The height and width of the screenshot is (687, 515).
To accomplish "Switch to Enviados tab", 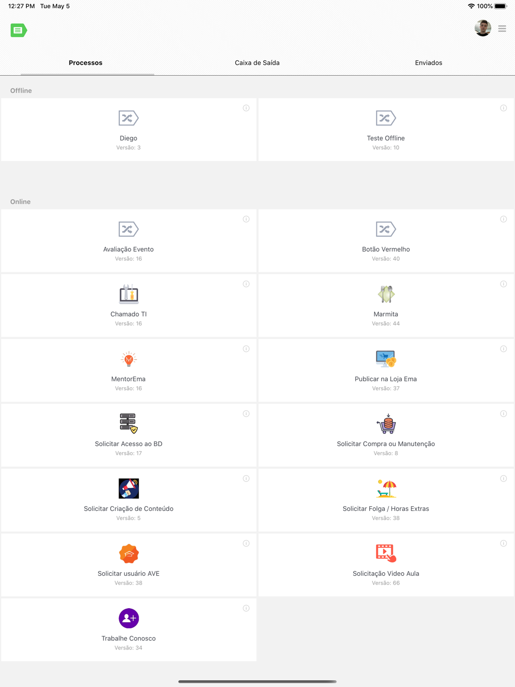I will (x=428, y=63).
